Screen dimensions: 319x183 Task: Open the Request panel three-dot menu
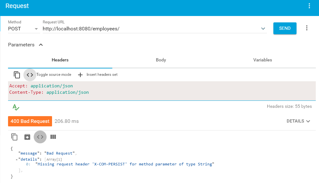(309, 6)
